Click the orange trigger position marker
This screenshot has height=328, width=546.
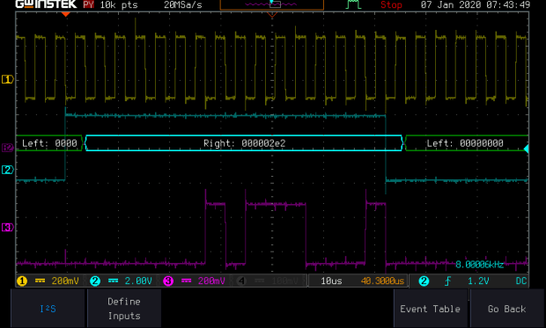click(65, 14)
